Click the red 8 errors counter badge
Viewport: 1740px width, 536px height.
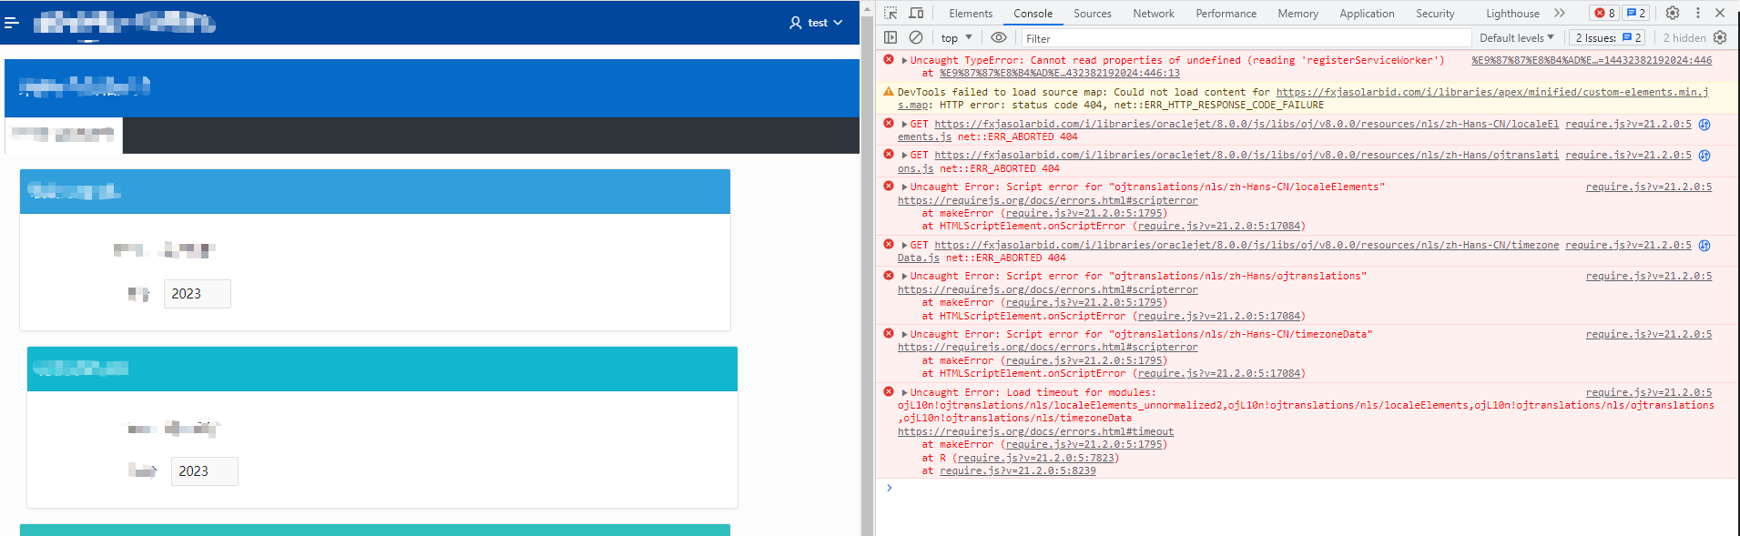pyautogui.click(x=1604, y=13)
